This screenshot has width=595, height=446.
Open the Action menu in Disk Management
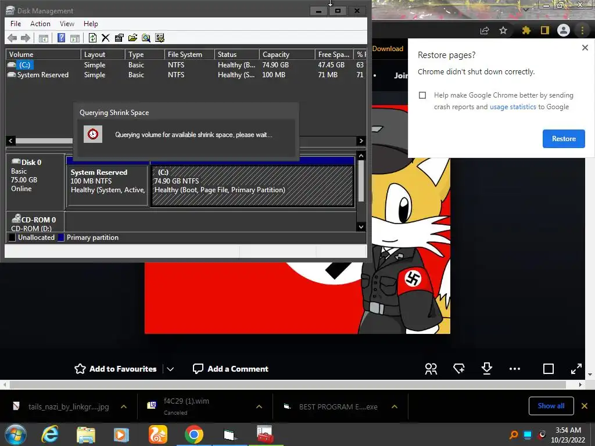[x=40, y=23]
